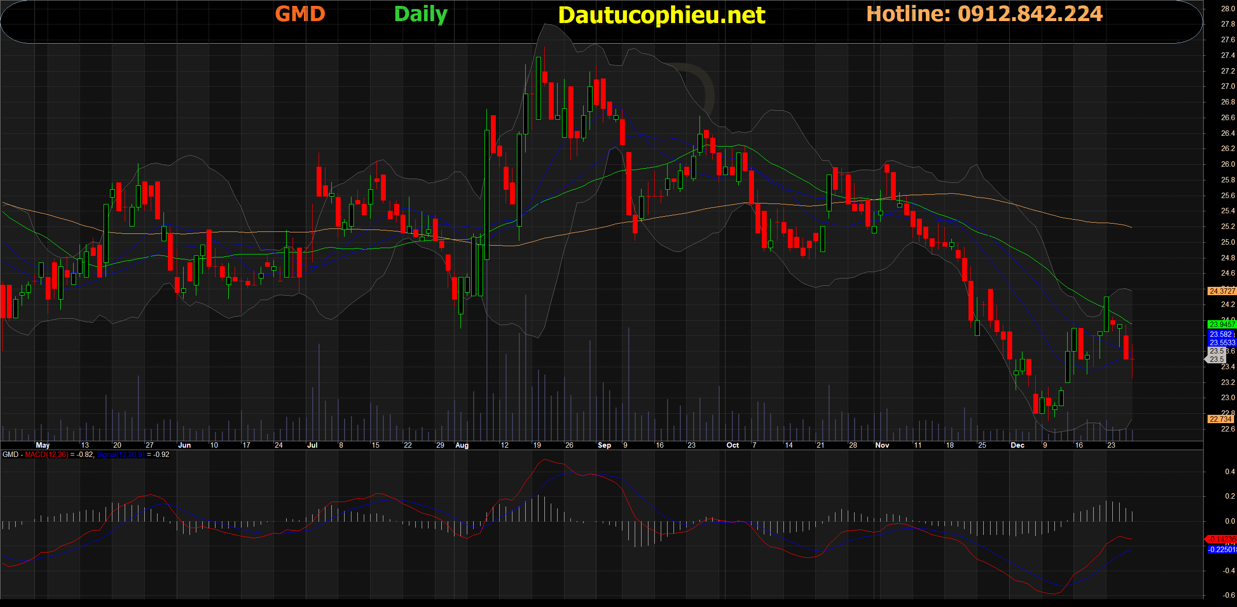Click the date label 8 after Jul
Screen dimensions: 1237x607
(x=341, y=445)
